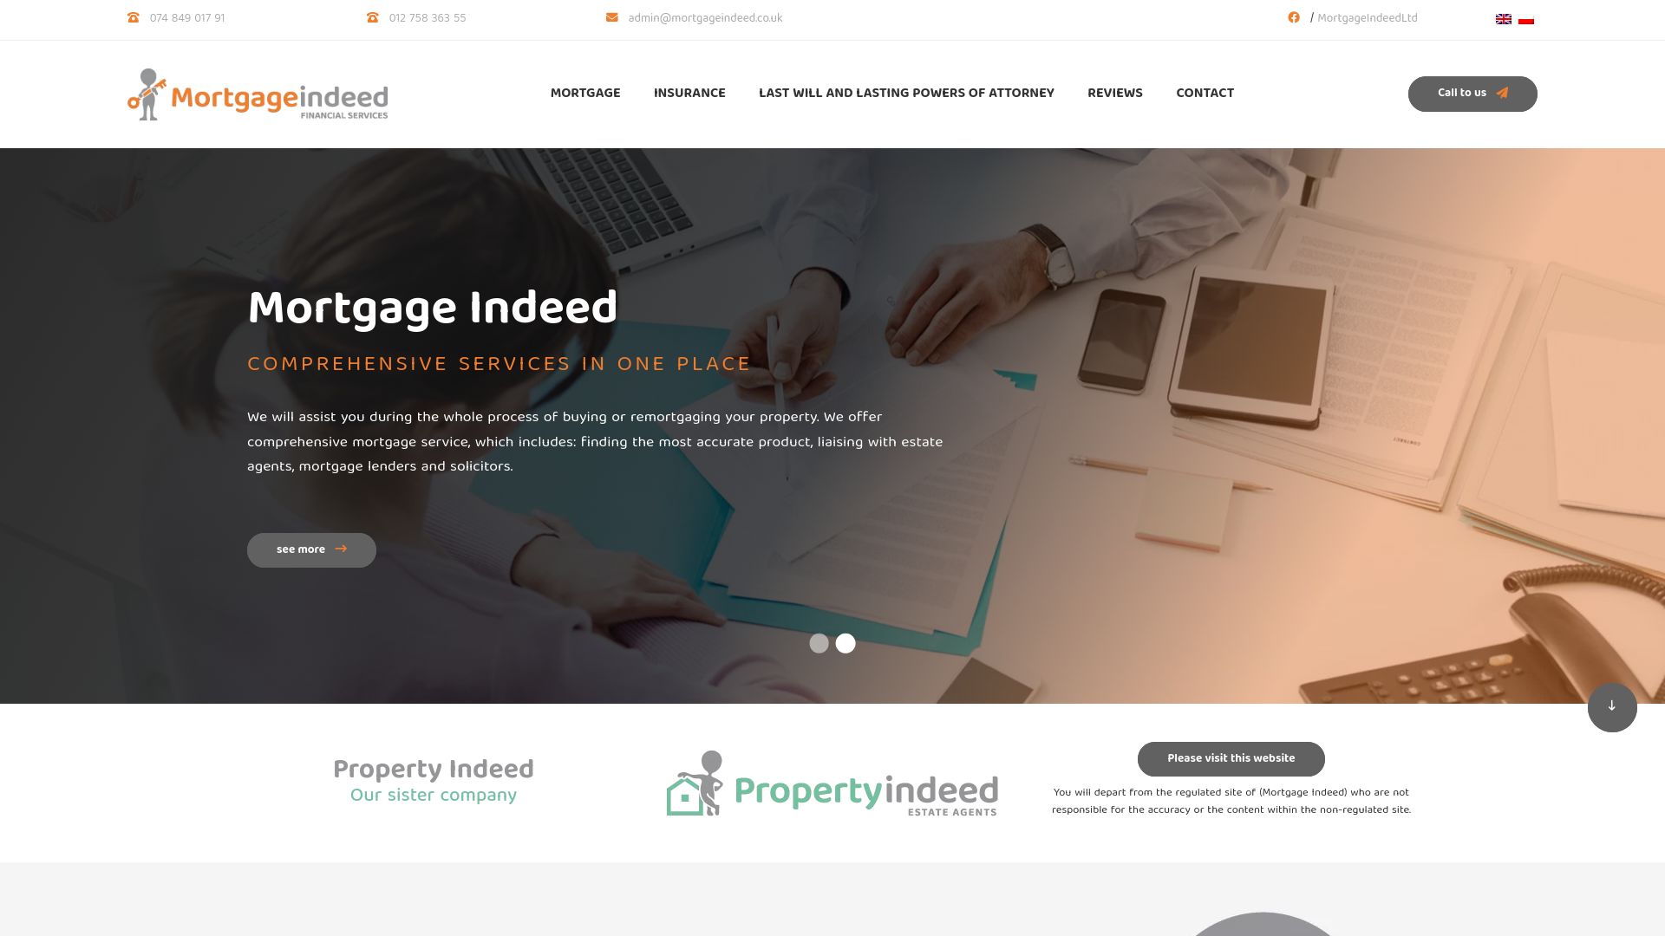Screen dimensions: 1665x936
Task: Open the CONTACT menu tab
Action: (1205, 94)
